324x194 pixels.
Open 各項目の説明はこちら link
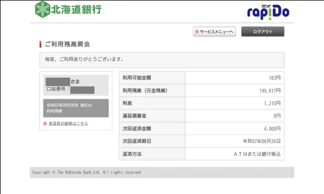point(68,123)
